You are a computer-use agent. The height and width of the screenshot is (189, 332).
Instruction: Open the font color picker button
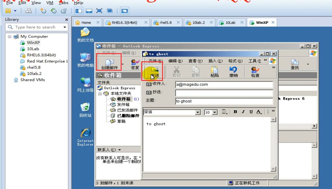259,112
